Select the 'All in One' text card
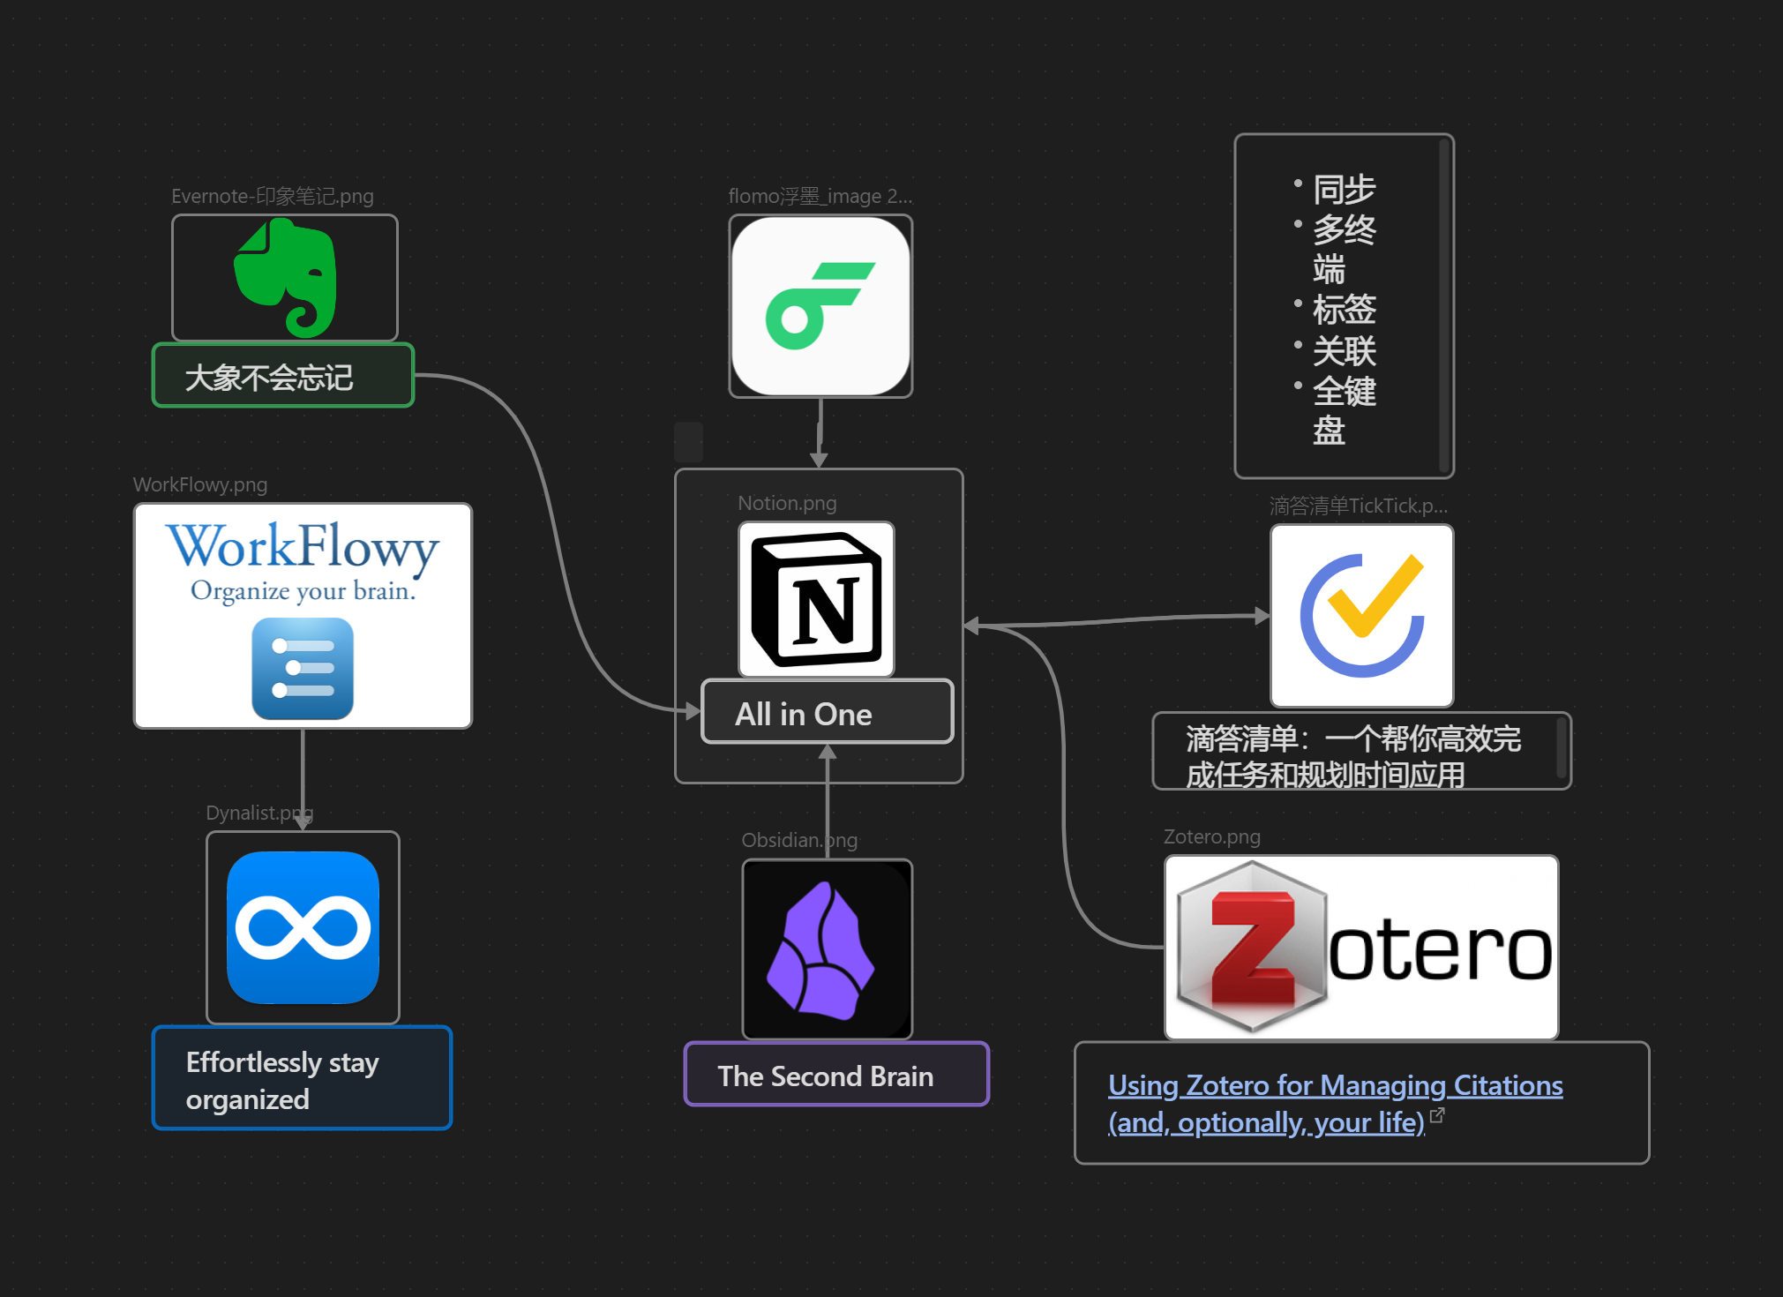 (x=827, y=713)
